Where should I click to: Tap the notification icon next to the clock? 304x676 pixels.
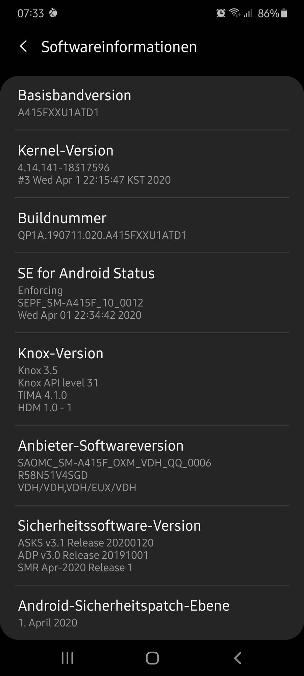pyautogui.click(x=53, y=13)
